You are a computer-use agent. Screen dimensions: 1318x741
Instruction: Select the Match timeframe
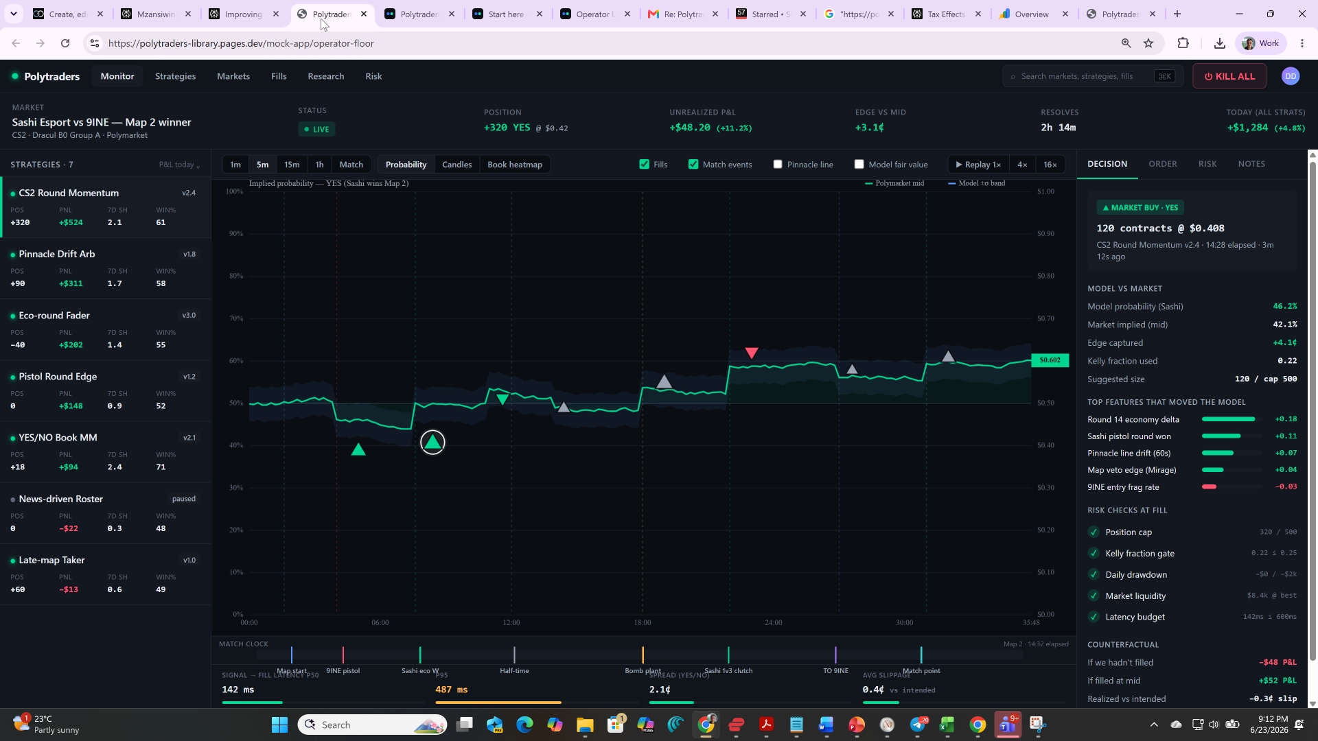pos(351,165)
